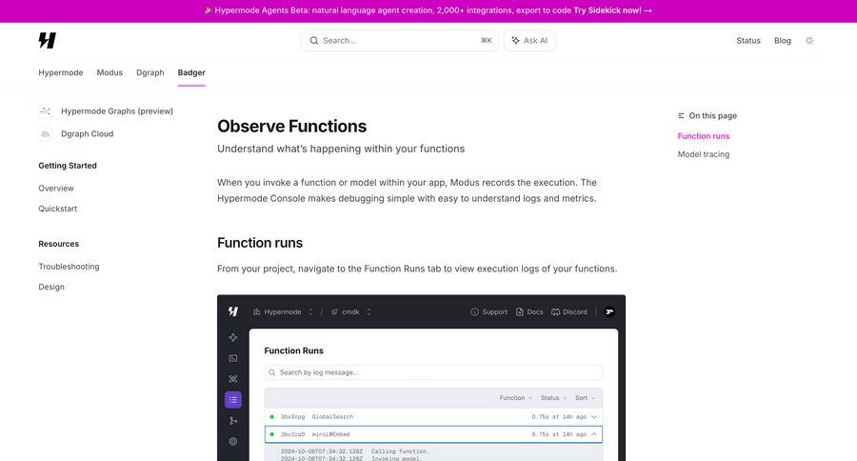Jump to Function runs section
This screenshot has width=857, height=461.
coord(704,136)
